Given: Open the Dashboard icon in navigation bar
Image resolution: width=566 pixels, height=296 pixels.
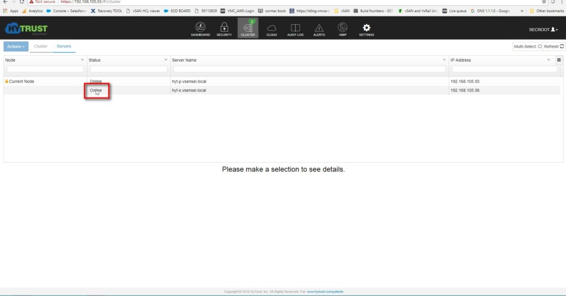Looking at the screenshot, I should (x=200, y=29).
